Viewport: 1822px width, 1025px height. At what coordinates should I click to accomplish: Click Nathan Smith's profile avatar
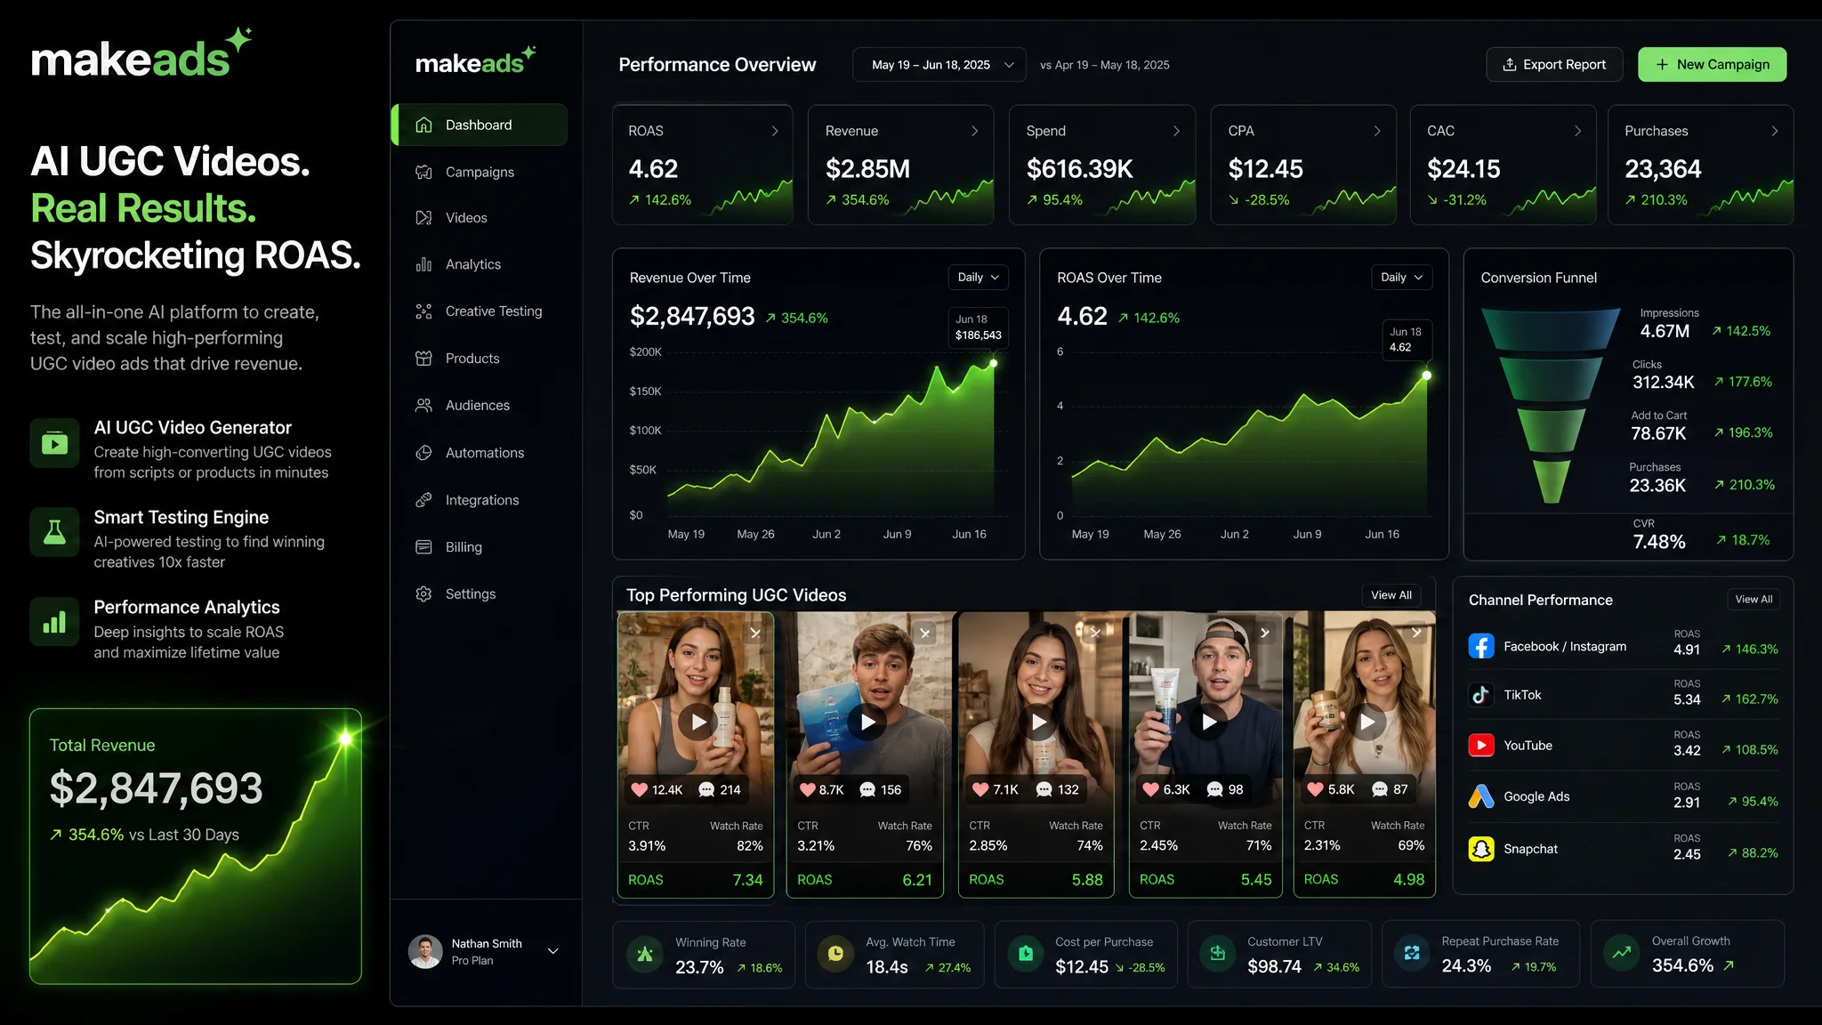(x=425, y=952)
